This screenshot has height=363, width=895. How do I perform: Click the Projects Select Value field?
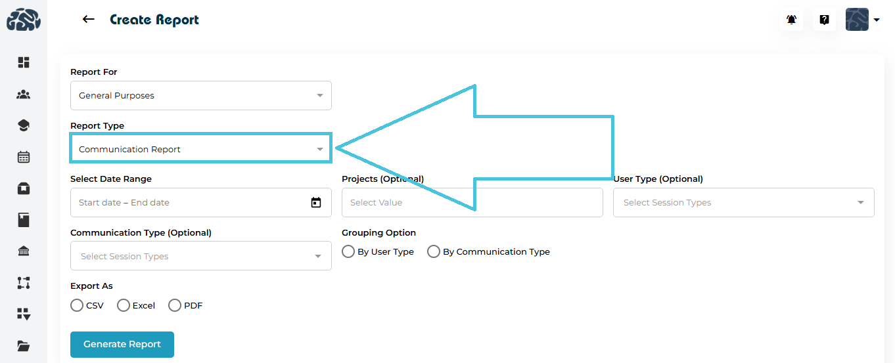pyautogui.click(x=472, y=202)
